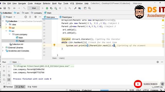The image size is (165, 92).
Task: Open Run panel gear settings
Action: coord(158,62)
